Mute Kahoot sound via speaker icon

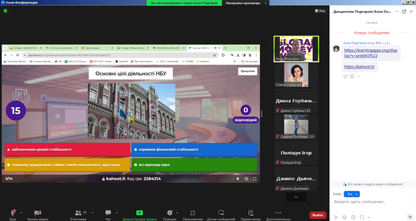point(238,179)
